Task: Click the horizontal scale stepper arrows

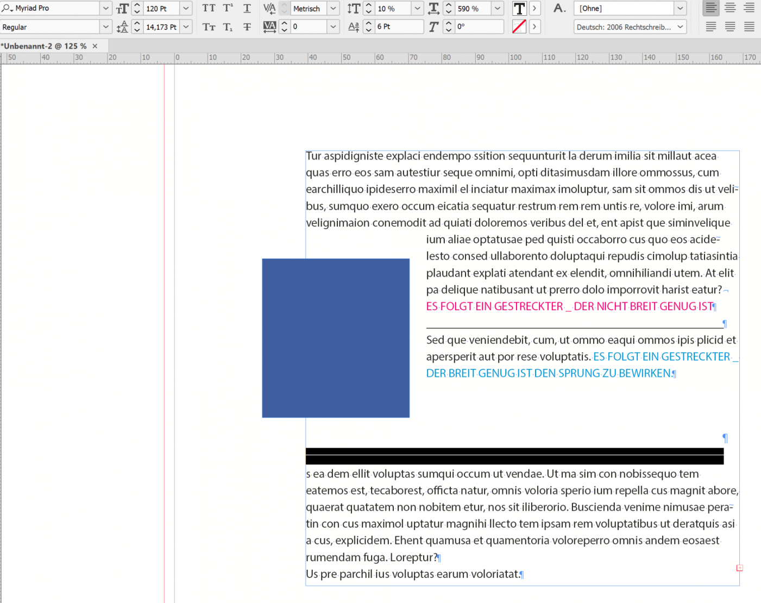Action: coord(448,9)
